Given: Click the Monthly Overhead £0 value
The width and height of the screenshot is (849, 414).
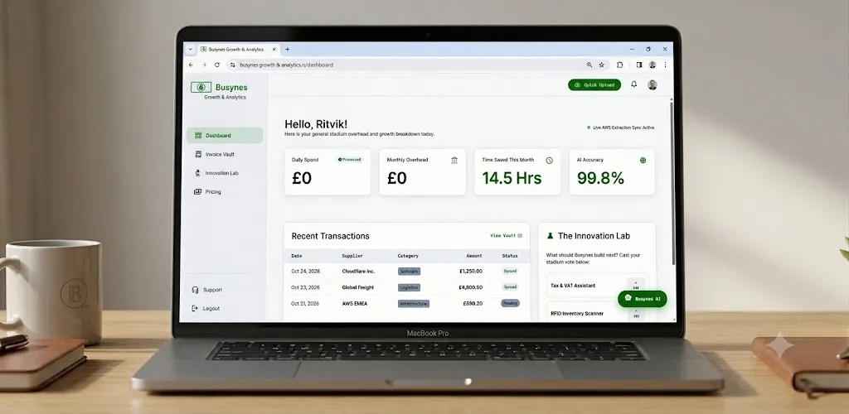Looking at the screenshot, I should [397, 178].
